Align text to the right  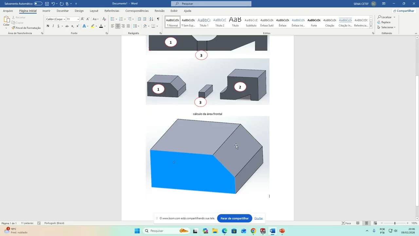tap(123, 26)
